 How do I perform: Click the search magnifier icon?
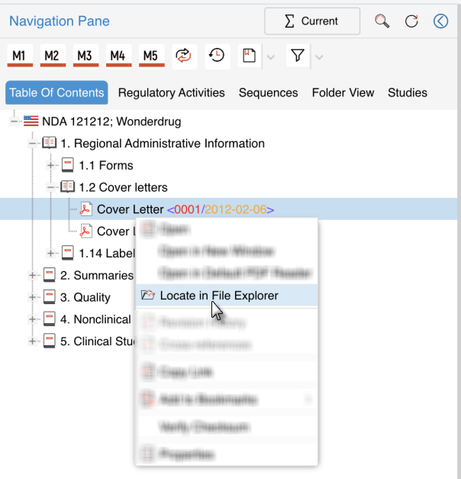click(x=382, y=21)
